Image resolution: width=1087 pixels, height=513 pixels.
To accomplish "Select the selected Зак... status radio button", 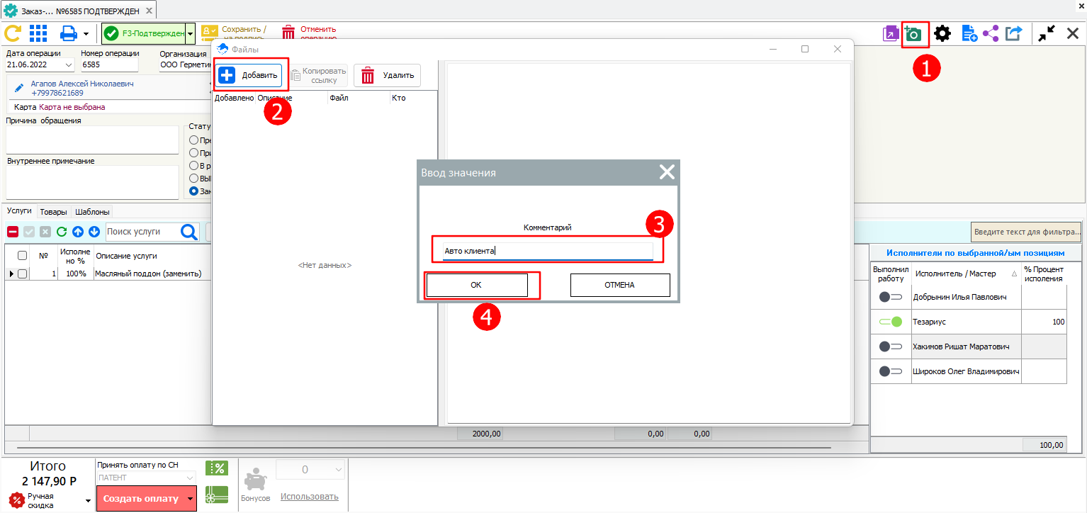I will [x=193, y=191].
